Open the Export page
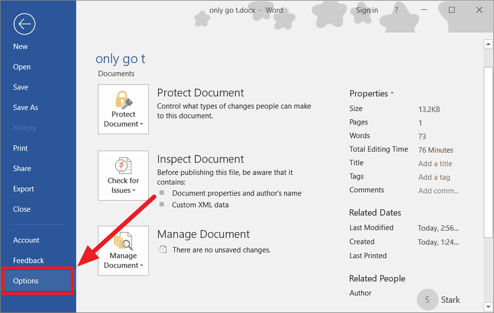This screenshot has height=313, width=494. [x=23, y=189]
